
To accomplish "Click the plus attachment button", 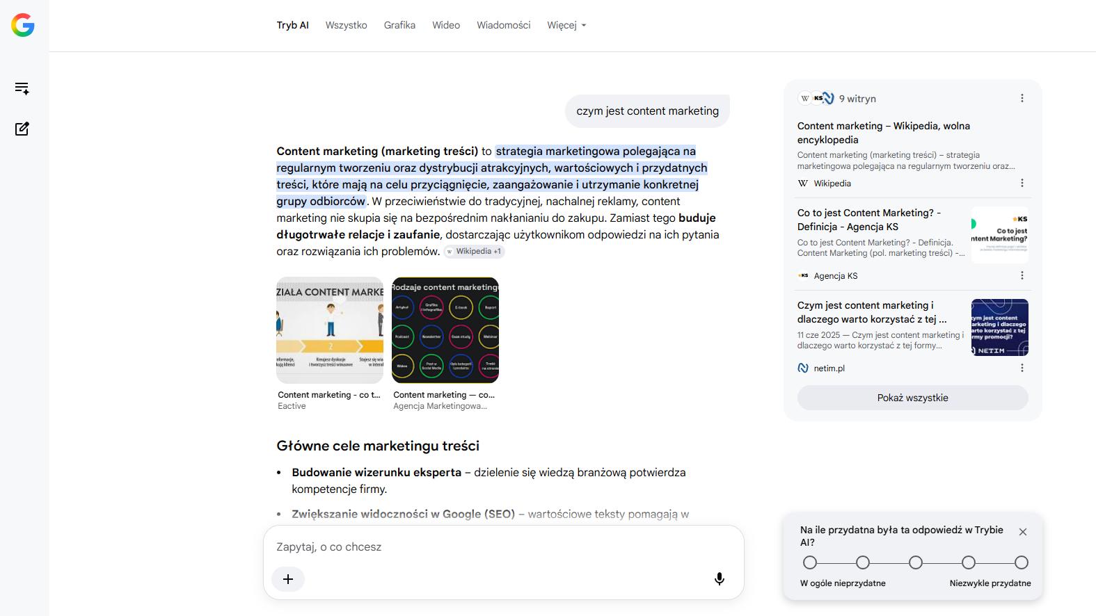I will 288,579.
